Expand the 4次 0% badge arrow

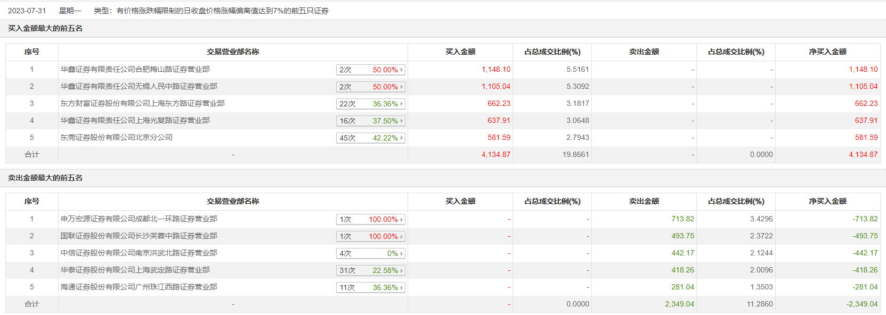tap(402, 253)
